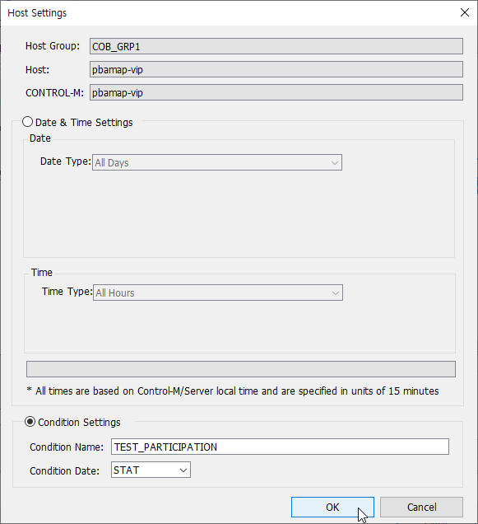Click the Condition Date chevron arrow
This screenshot has width=478, height=524.
(x=183, y=470)
